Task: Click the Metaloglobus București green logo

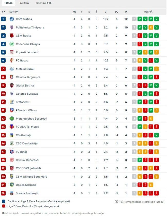Action: click(12, 119)
